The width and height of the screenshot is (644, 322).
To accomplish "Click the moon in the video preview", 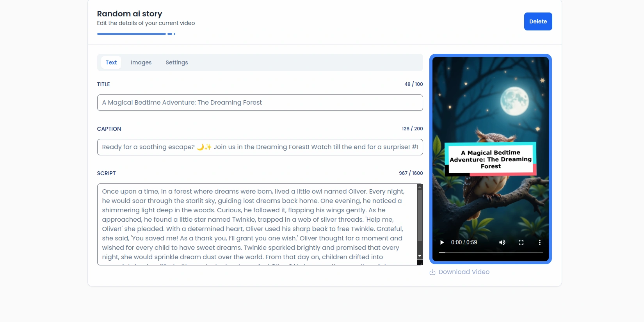I will (x=514, y=101).
